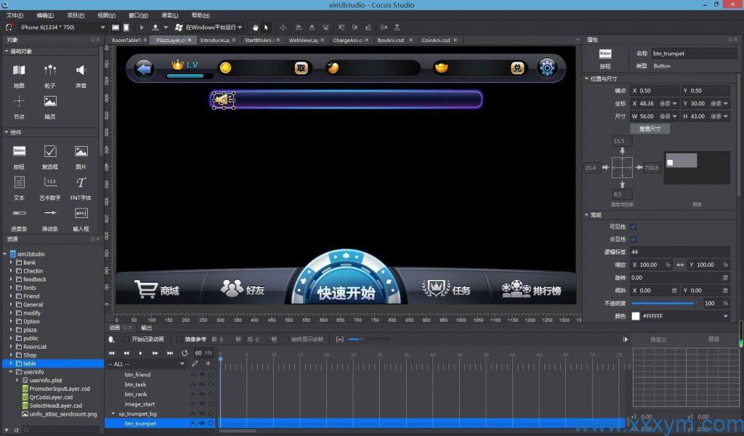744x436 pixels.
Task: Expand the Bank folder in resources
Action: 11,262
